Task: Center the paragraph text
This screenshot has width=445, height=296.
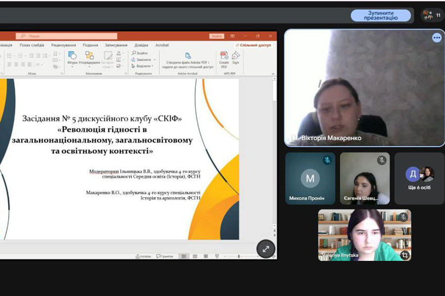Action: (x=16, y=65)
